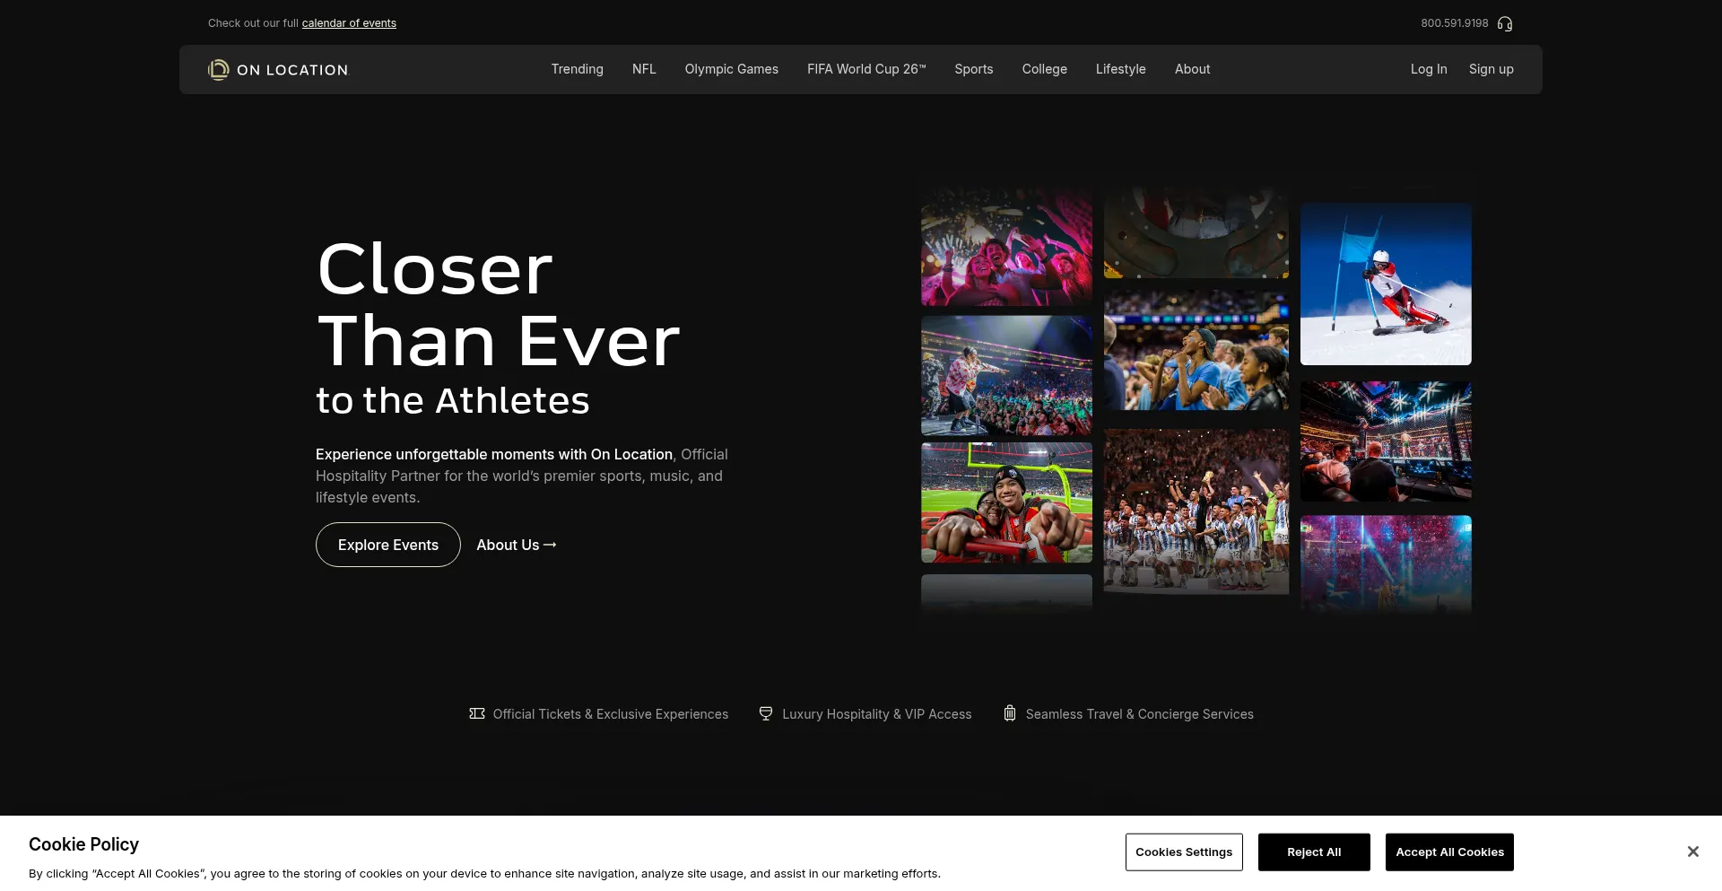1722x891 pixels.
Task: Open the Trending menu
Action: (x=577, y=69)
